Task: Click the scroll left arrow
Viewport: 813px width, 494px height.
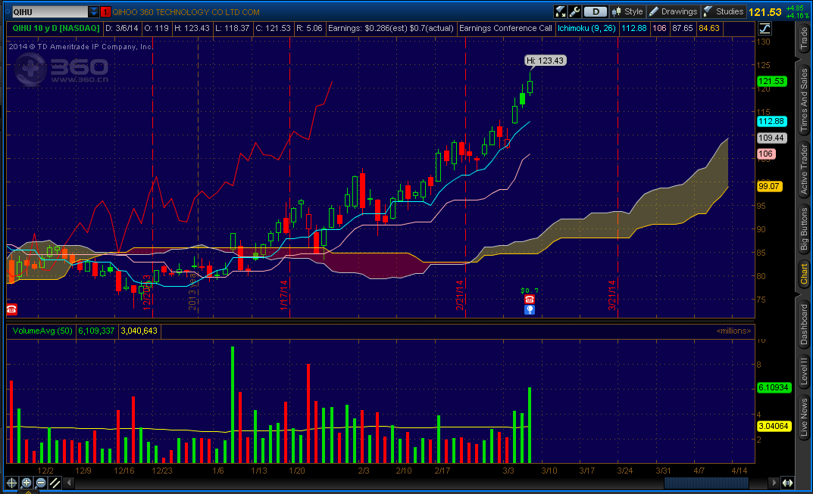Action: tap(69, 483)
